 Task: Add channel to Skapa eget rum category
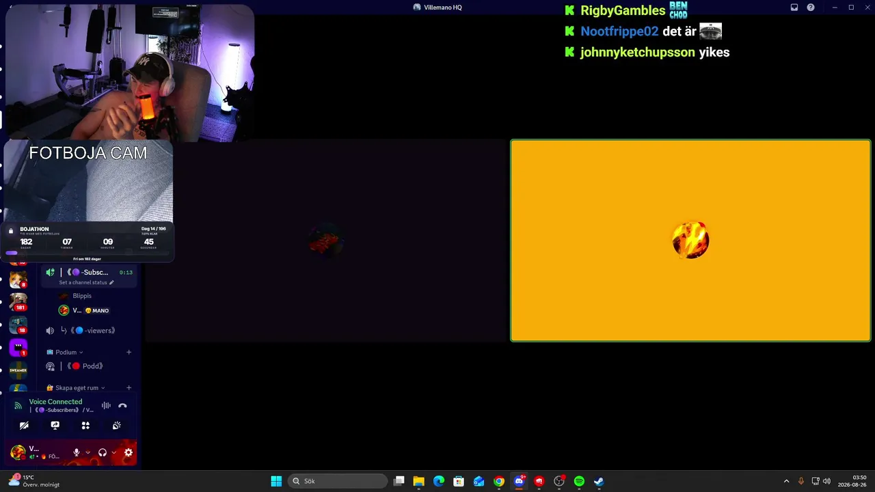tap(129, 388)
